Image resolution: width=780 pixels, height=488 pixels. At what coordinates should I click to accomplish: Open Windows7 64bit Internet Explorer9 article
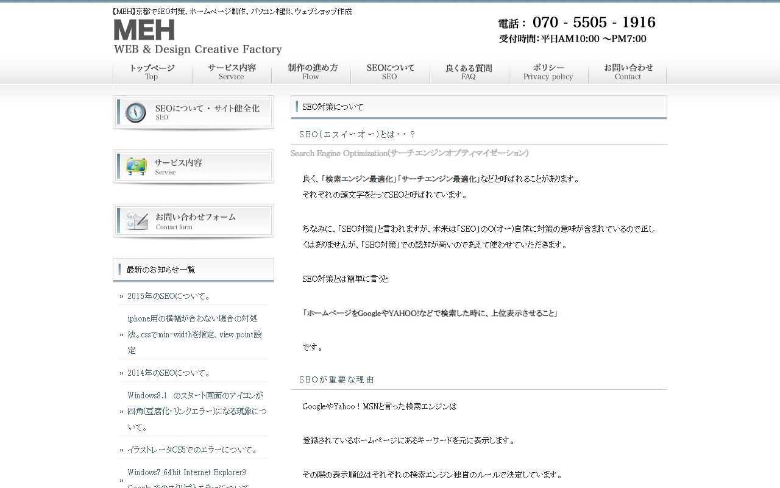(x=186, y=473)
